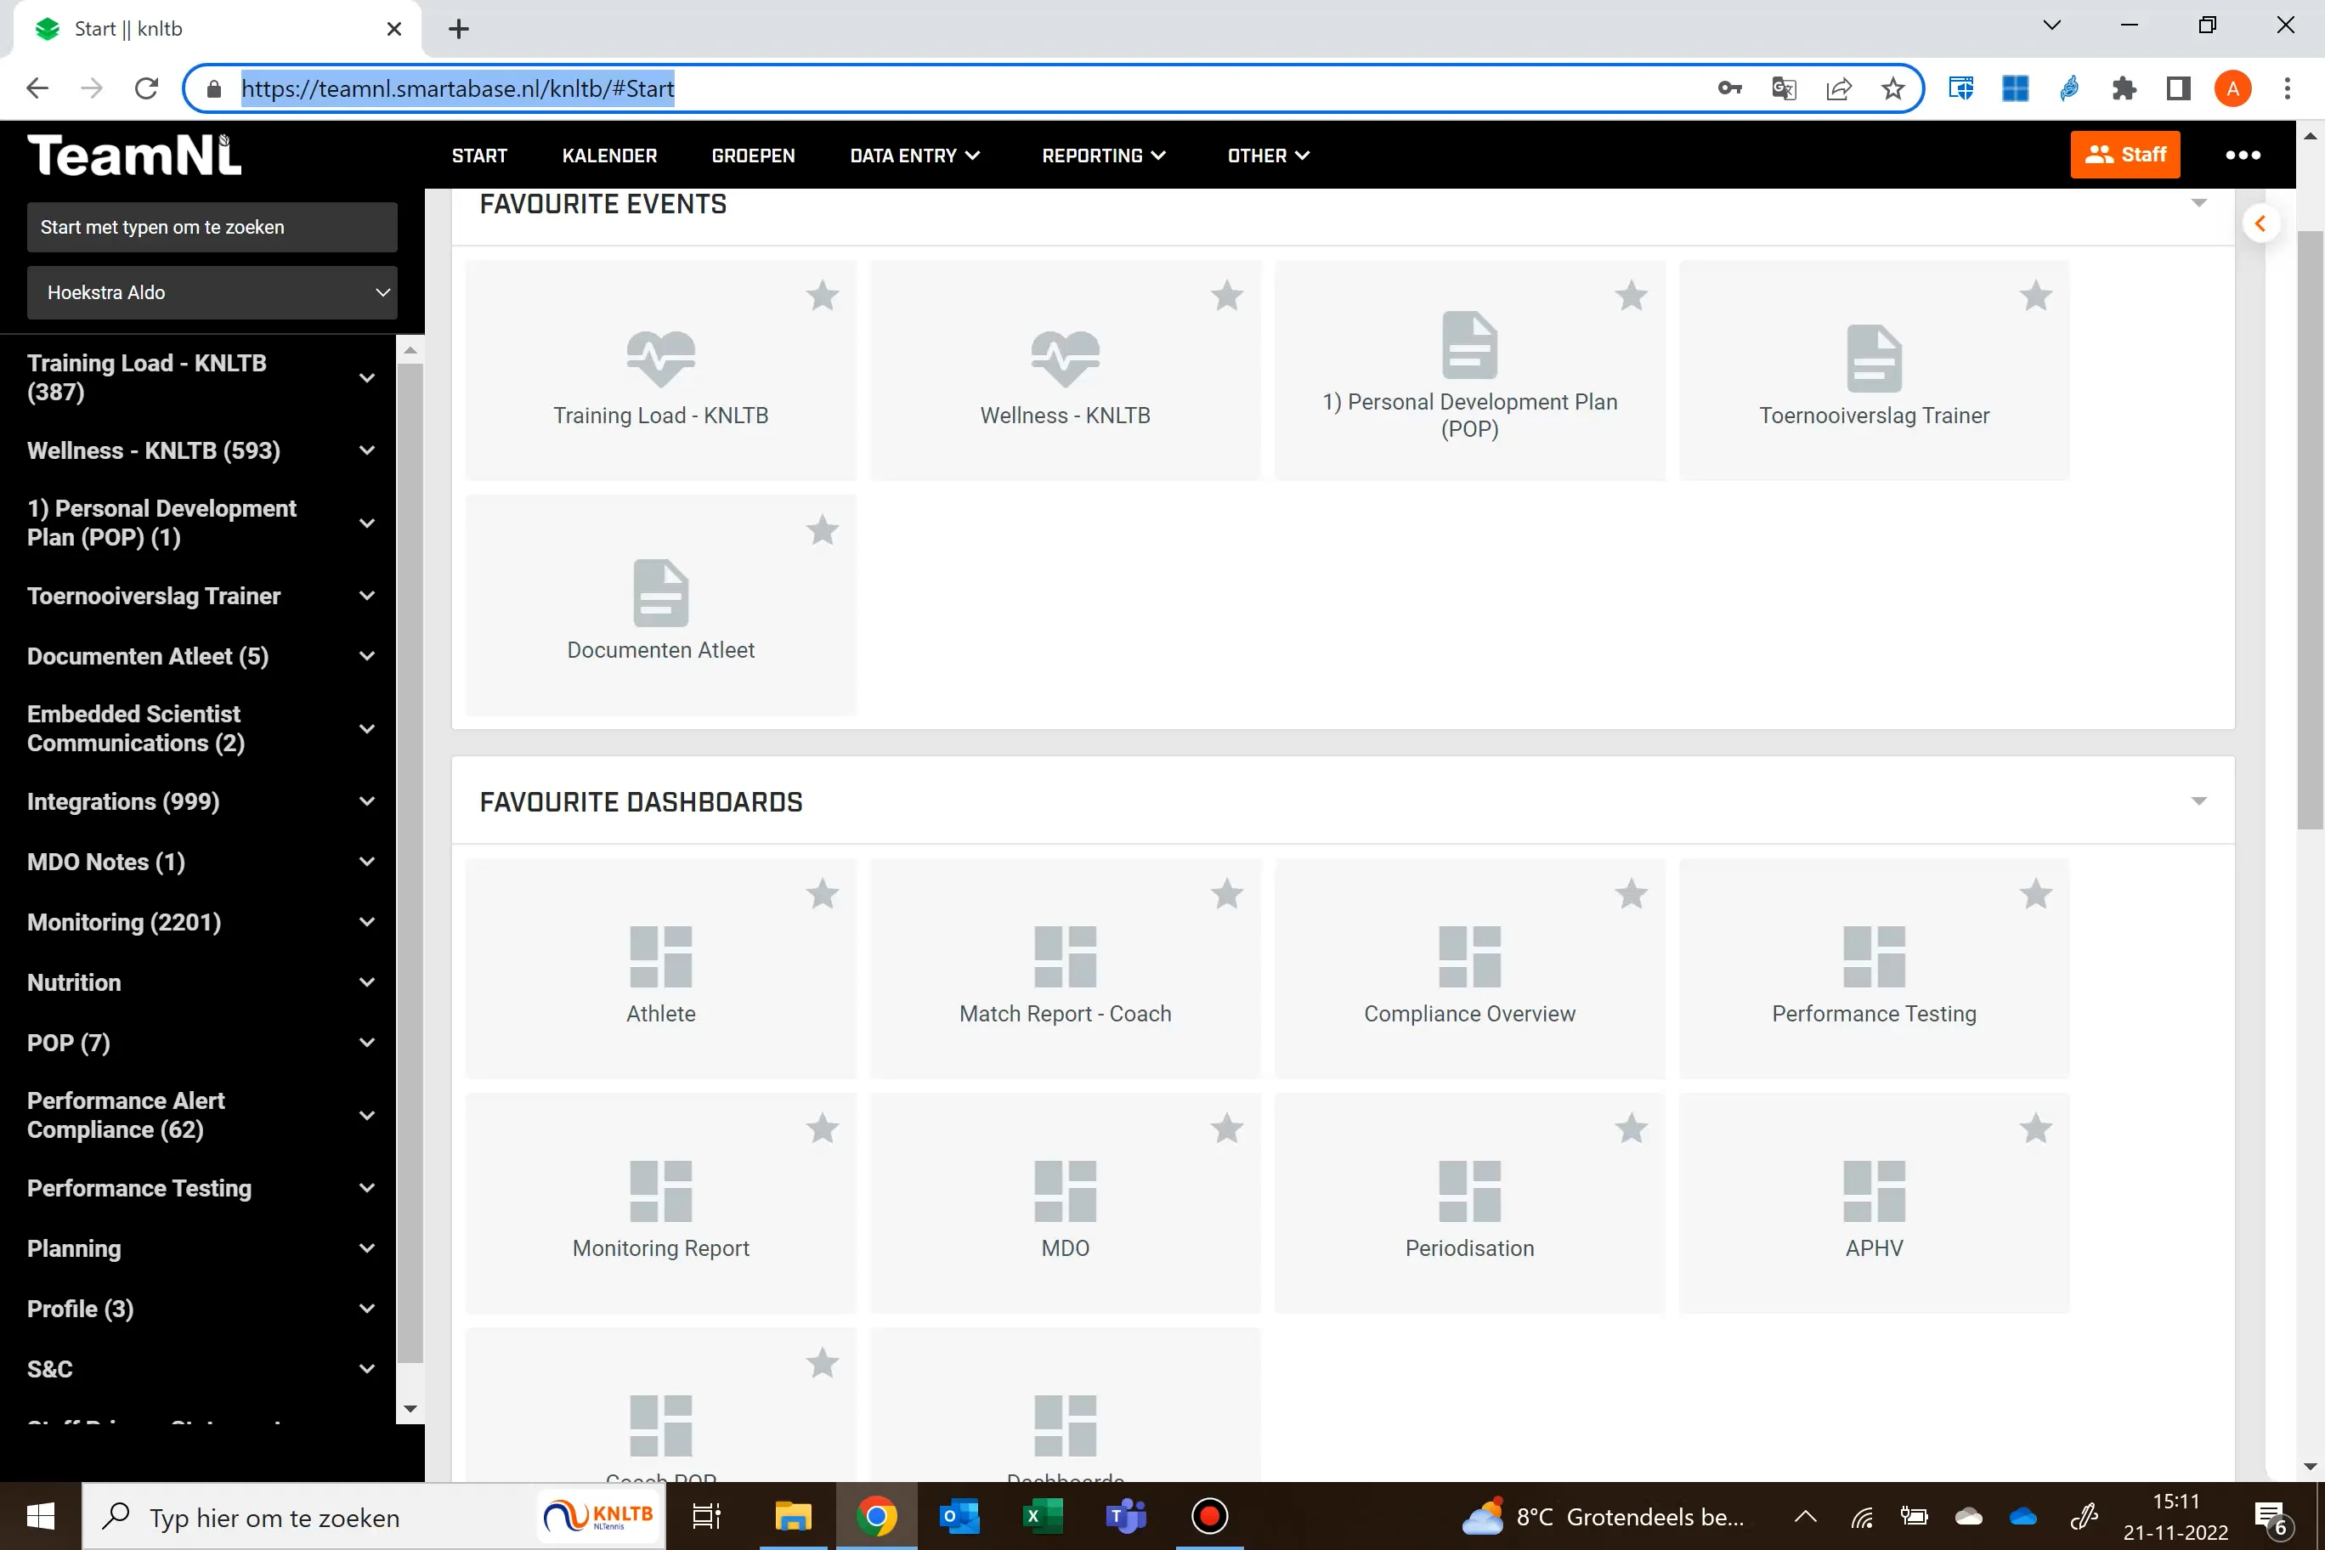Click the sidebar search field
Viewport: 2325px width, 1550px height.
click(x=212, y=228)
